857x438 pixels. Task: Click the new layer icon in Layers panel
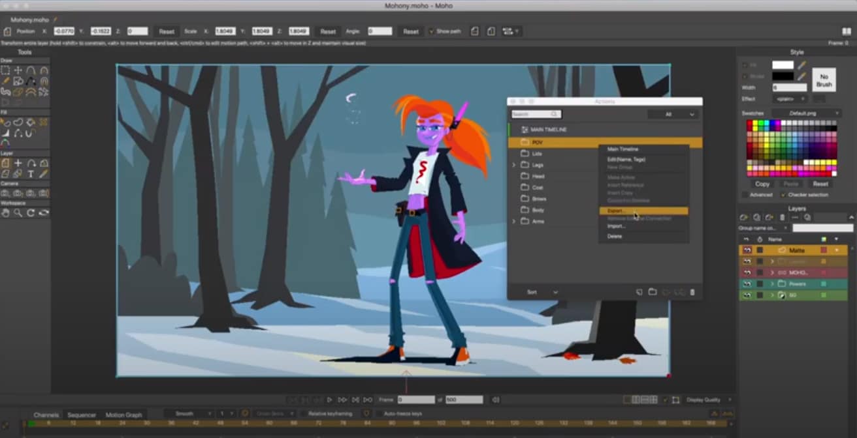pyautogui.click(x=743, y=217)
